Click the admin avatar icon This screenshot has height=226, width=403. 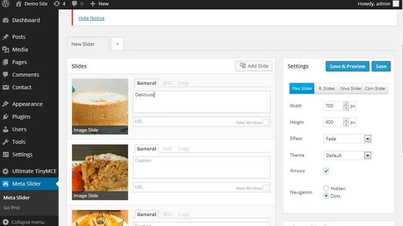396,4
